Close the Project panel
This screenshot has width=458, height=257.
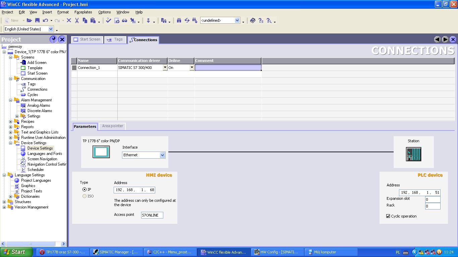[62, 39]
